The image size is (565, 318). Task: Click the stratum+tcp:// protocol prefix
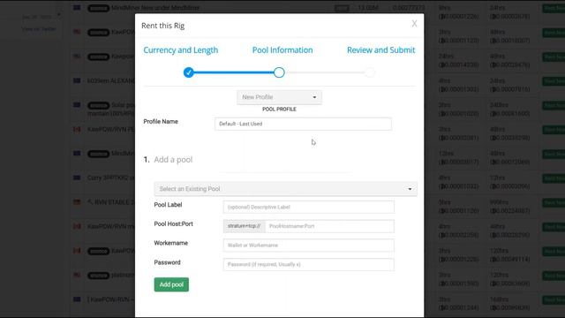pyautogui.click(x=244, y=226)
